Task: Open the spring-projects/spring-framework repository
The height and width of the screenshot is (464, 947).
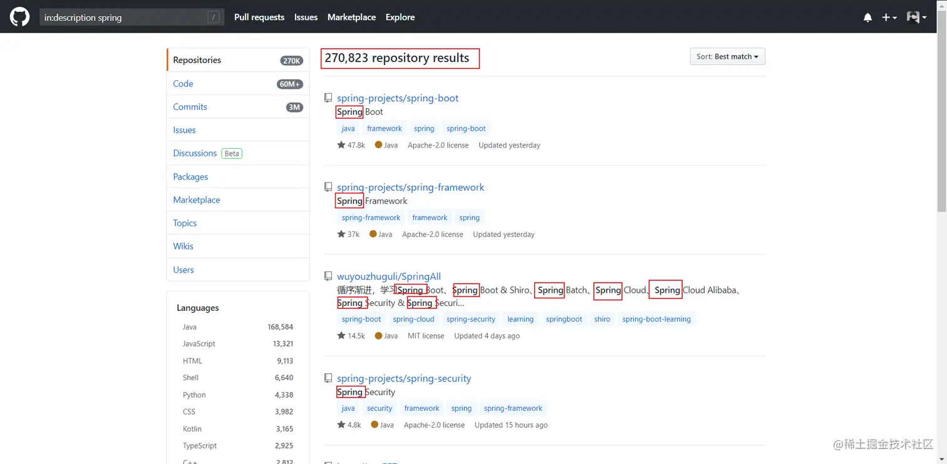Action: (x=410, y=187)
